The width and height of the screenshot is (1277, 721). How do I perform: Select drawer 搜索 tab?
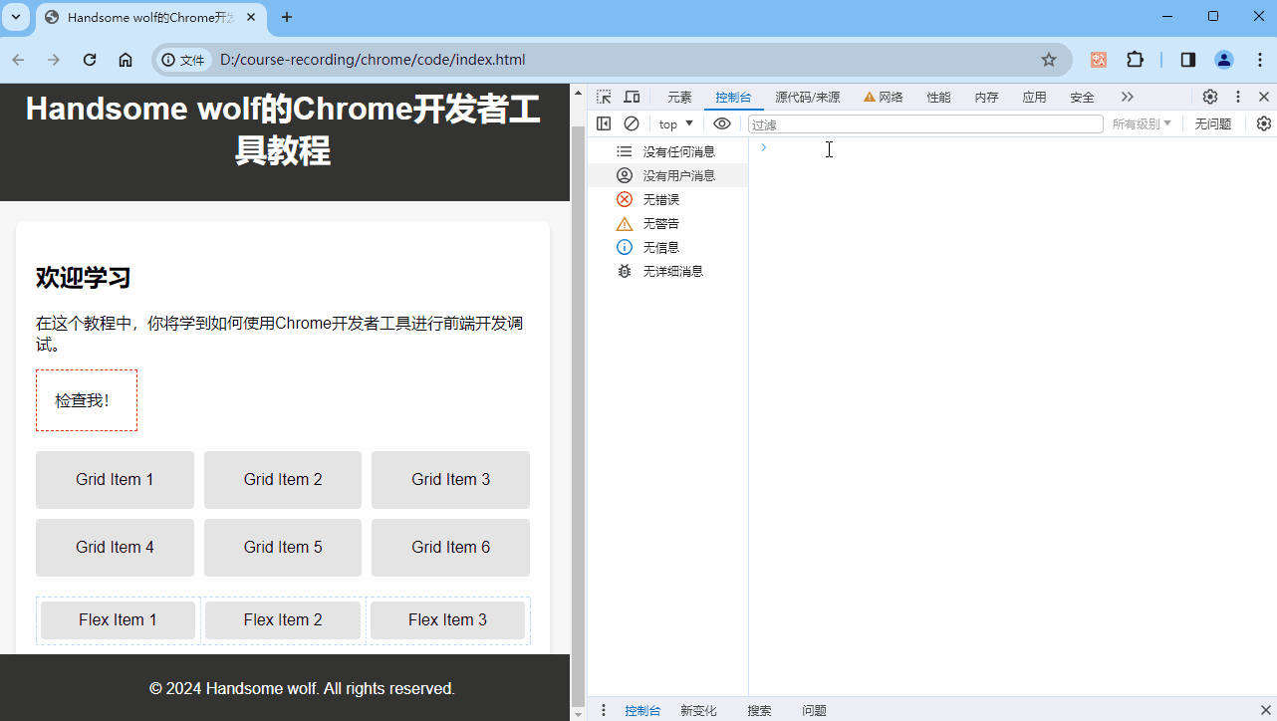click(759, 710)
